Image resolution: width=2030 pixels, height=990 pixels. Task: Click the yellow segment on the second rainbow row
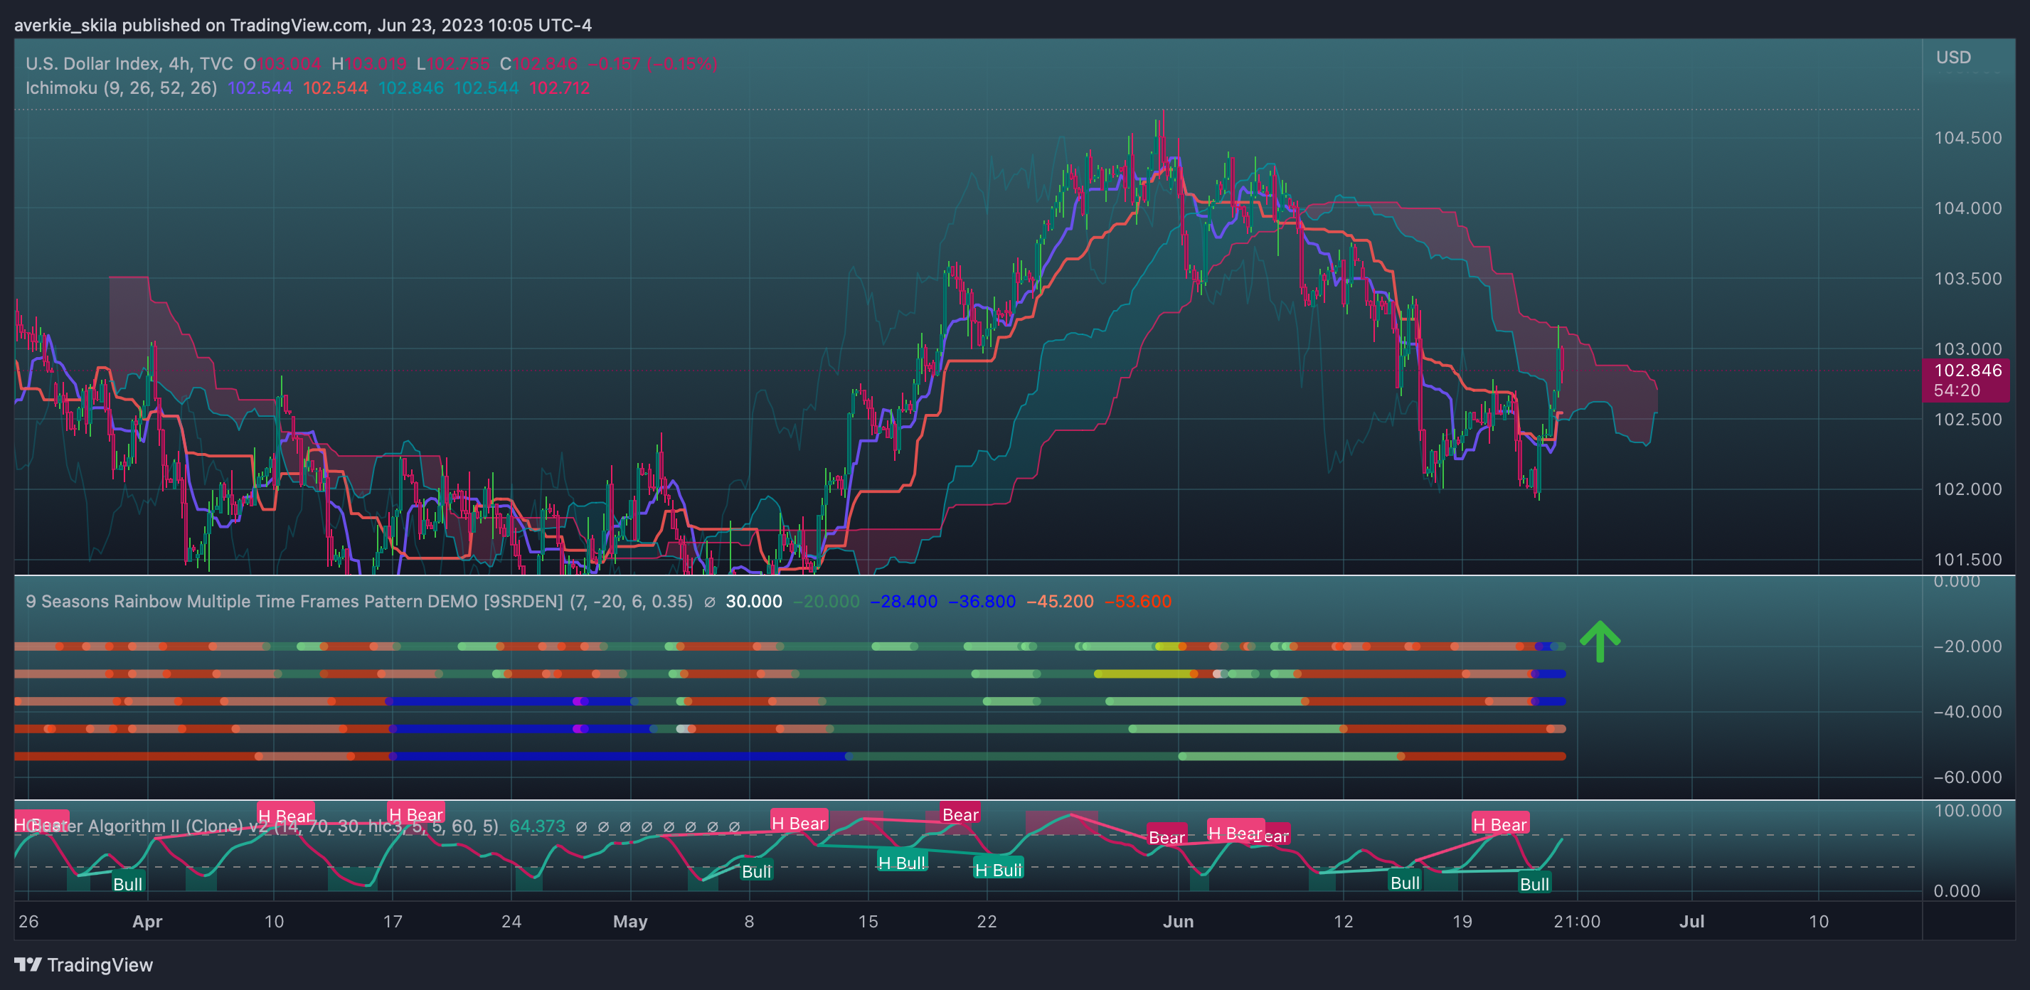click(1144, 674)
